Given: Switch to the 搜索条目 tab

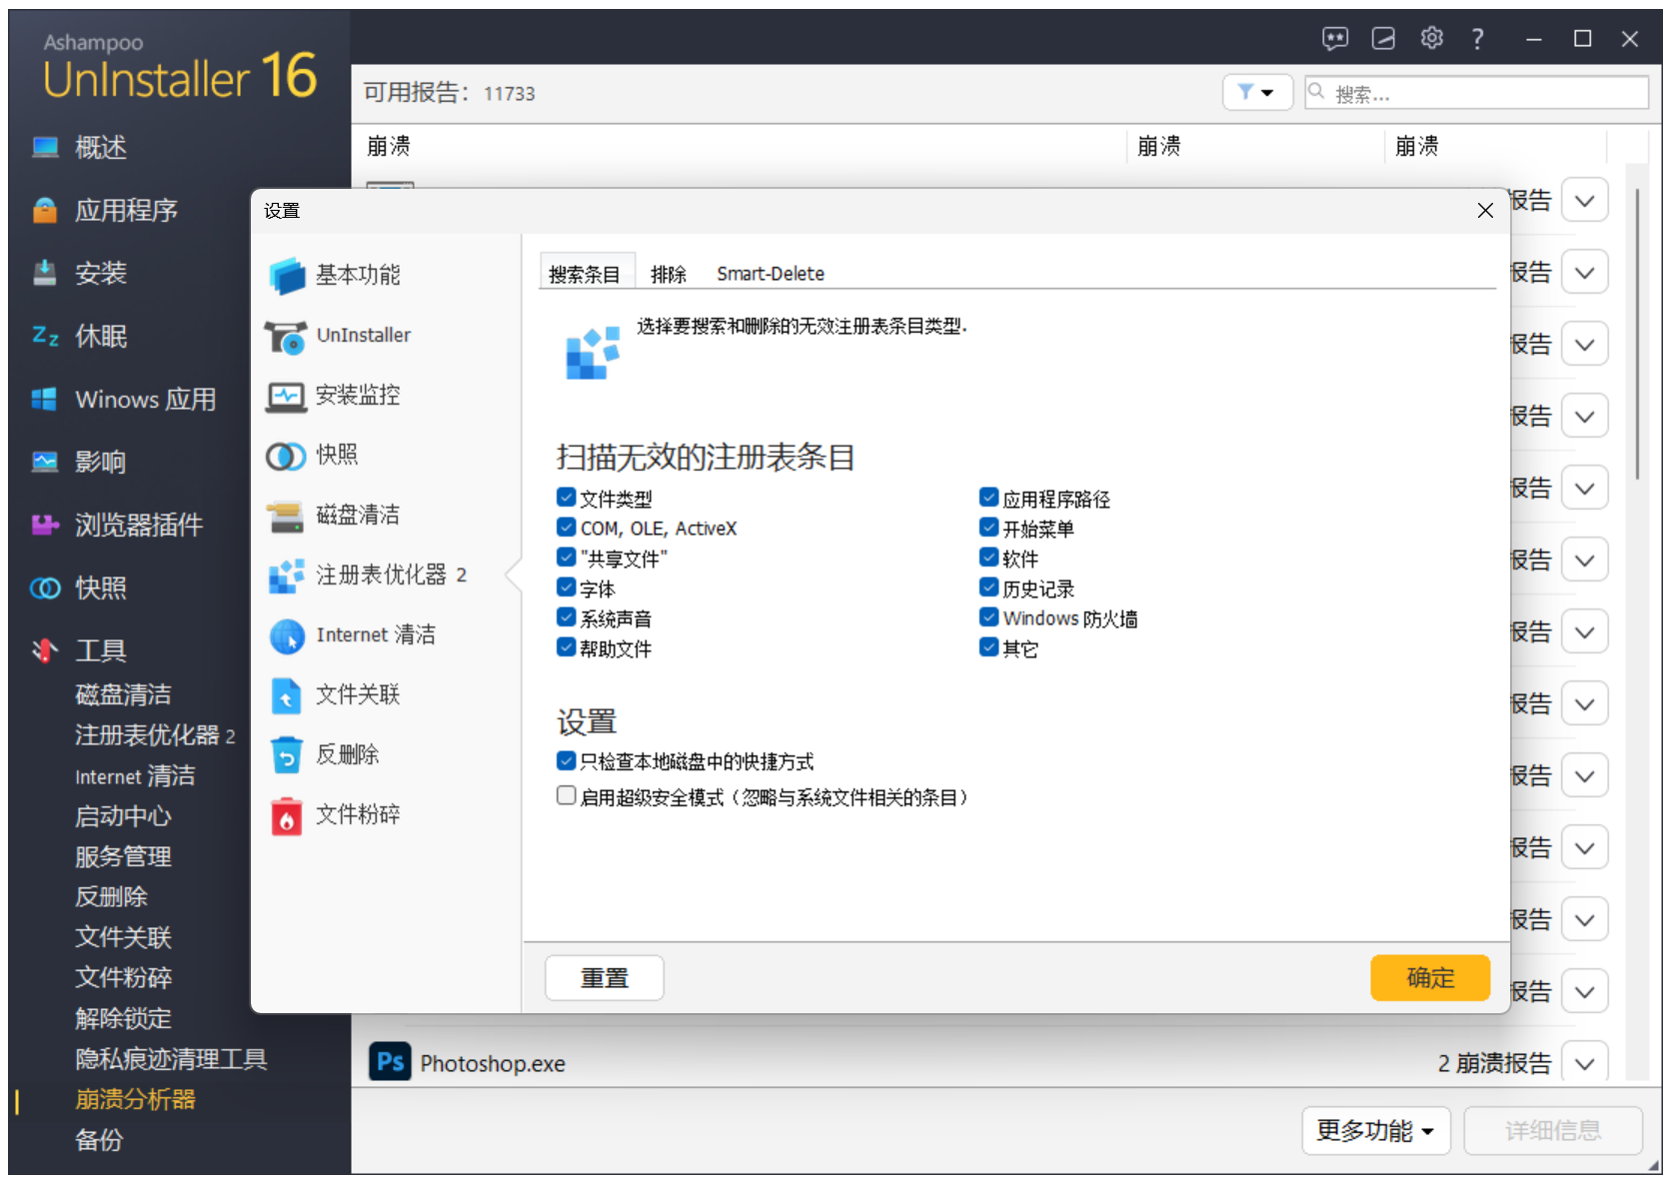Looking at the screenshot, I should click(x=586, y=273).
